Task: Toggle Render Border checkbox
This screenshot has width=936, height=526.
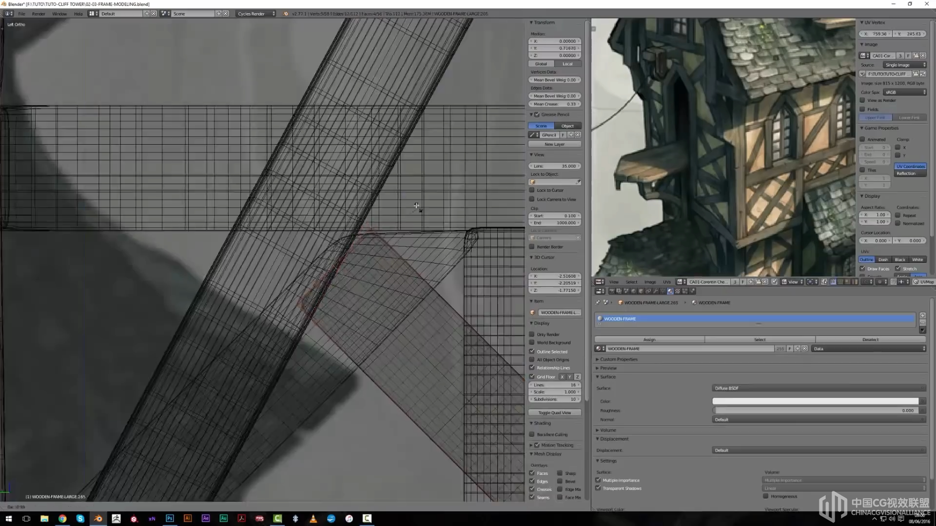Action: (532, 246)
